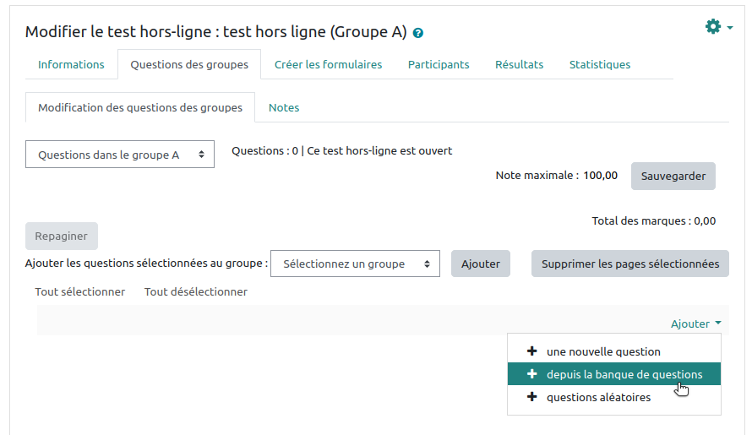Screen dimensions: 752x435
Task: Choose 'questions aléatoires' from the menu
Action: pos(598,397)
